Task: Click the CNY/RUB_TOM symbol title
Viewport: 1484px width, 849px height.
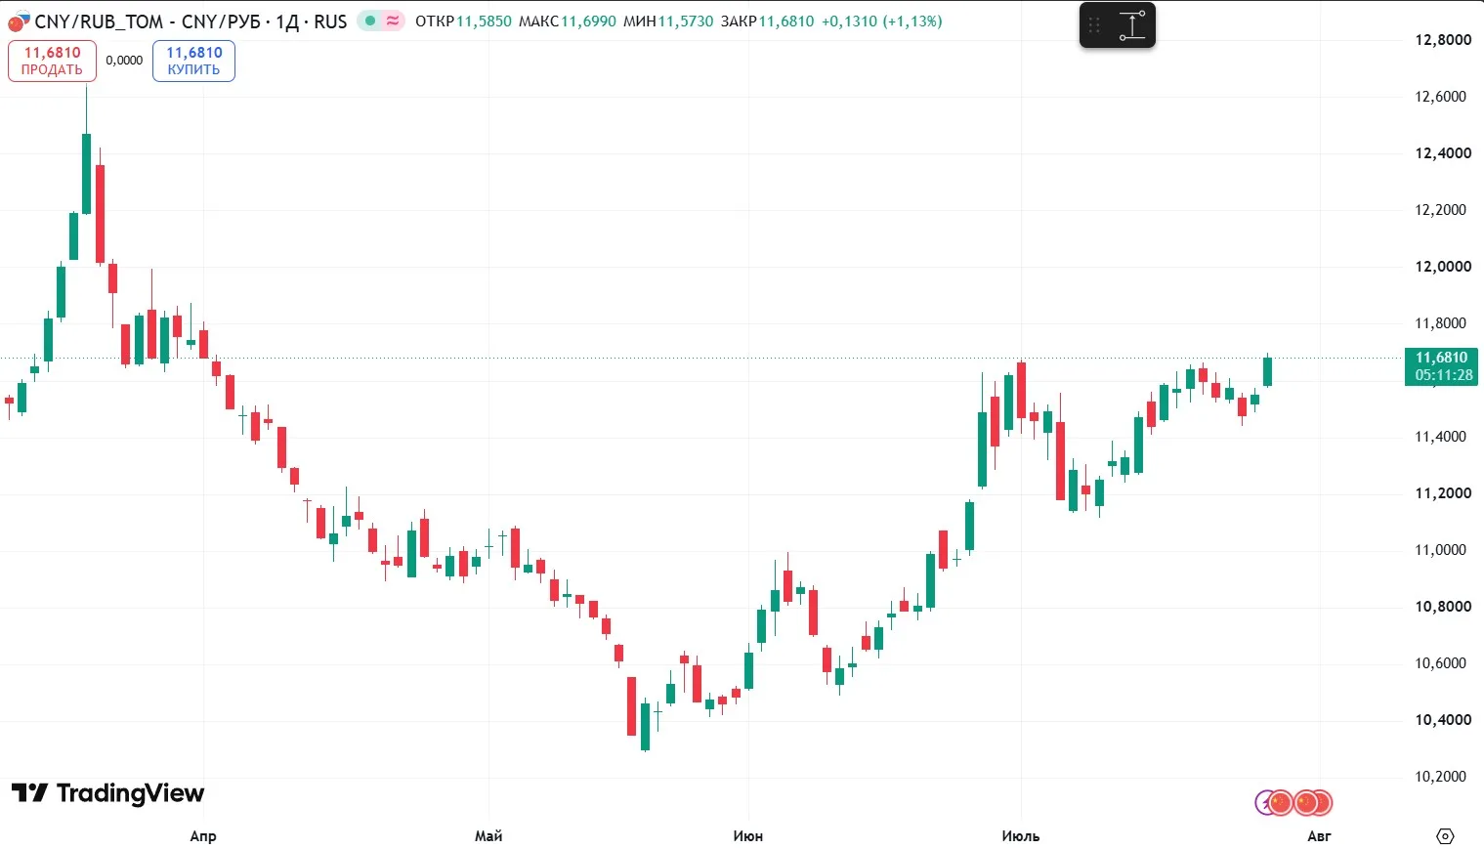Action: (x=191, y=21)
